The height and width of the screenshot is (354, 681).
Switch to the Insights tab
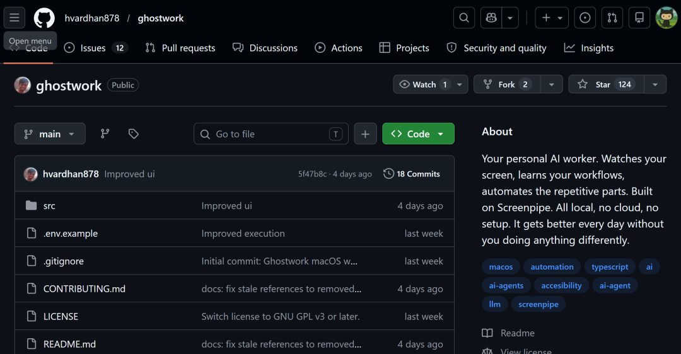589,48
